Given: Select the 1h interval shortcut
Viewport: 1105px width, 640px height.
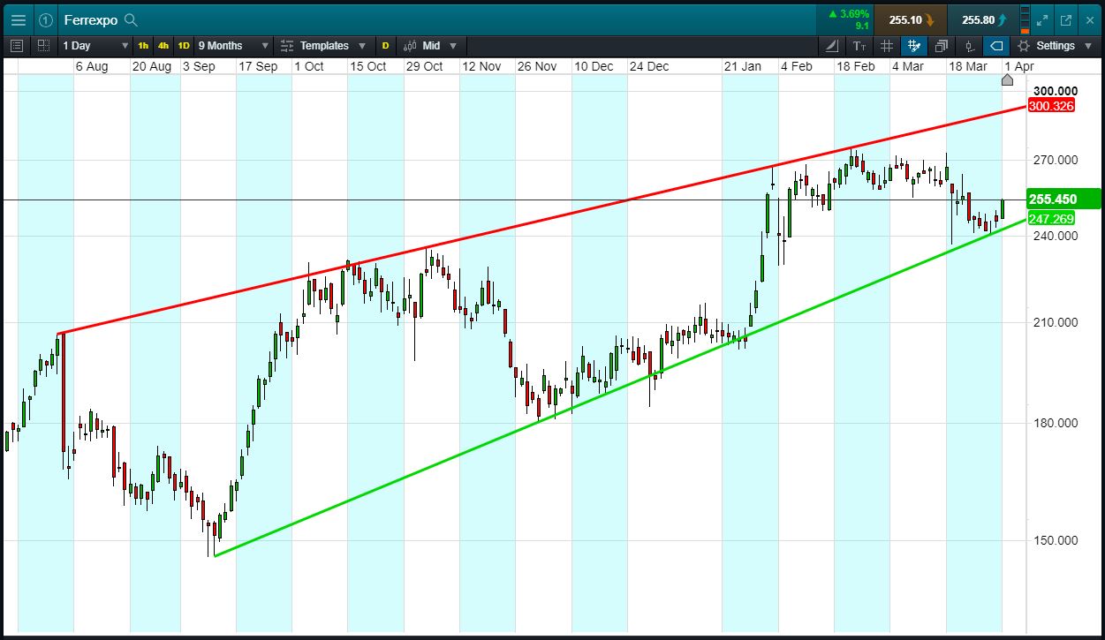Looking at the screenshot, I should click(x=143, y=46).
